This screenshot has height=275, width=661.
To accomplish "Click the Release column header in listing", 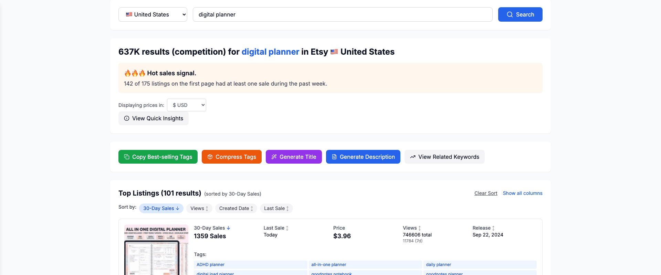I will pos(484,228).
